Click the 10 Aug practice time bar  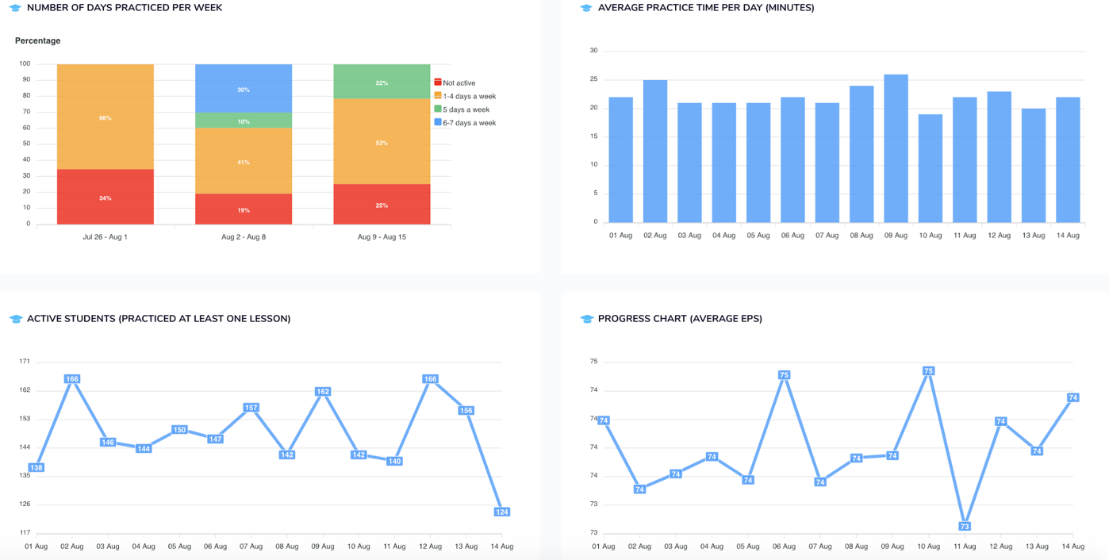pyautogui.click(x=931, y=168)
